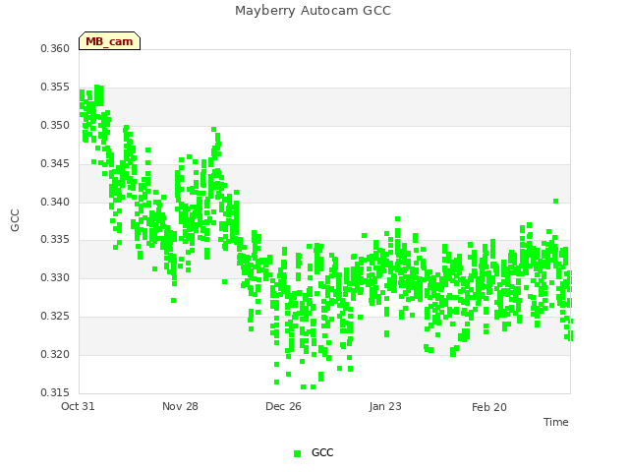Image resolution: width=629 pixels, height=472 pixels.
Task: Click the Nov 28 x-axis label
Action: [x=180, y=406]
